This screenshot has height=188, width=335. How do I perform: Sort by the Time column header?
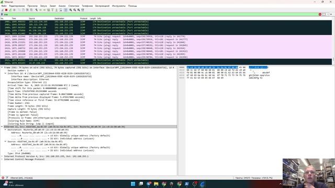tap(14, 19)
